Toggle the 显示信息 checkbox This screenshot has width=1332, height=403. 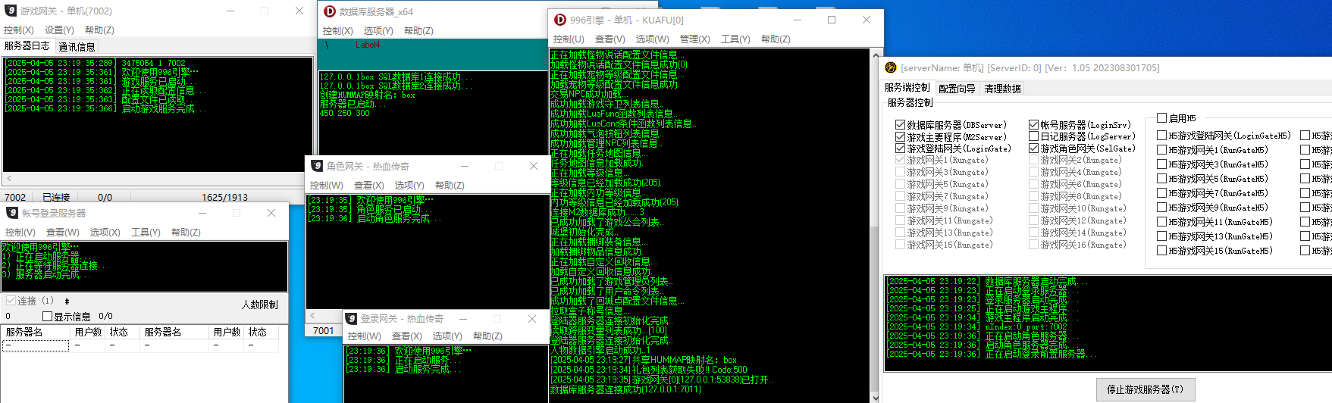click(x=48, y=316)
